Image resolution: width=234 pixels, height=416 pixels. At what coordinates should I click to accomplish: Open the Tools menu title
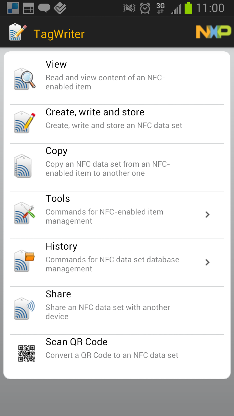point(58,199)
